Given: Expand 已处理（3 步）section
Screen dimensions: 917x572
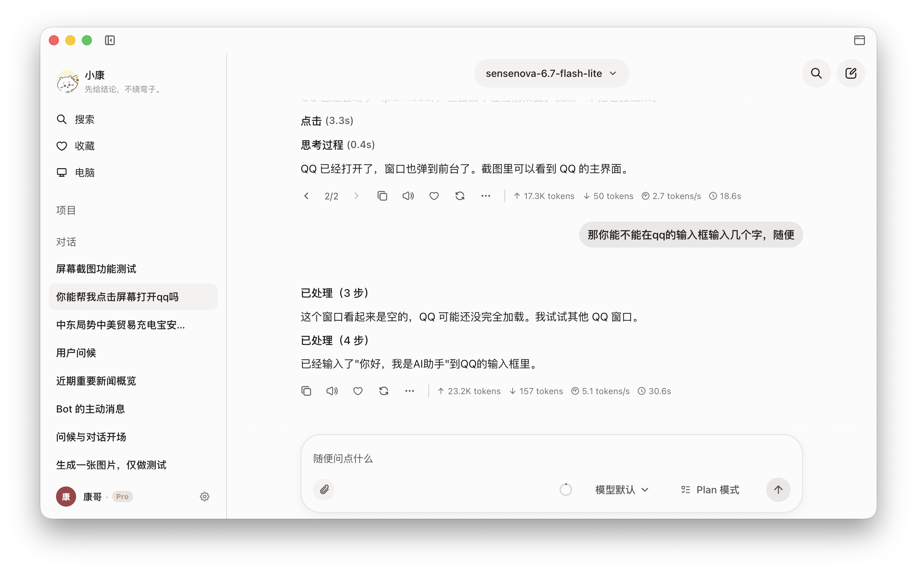Looking at the screenshot, I should coord(334,293).
